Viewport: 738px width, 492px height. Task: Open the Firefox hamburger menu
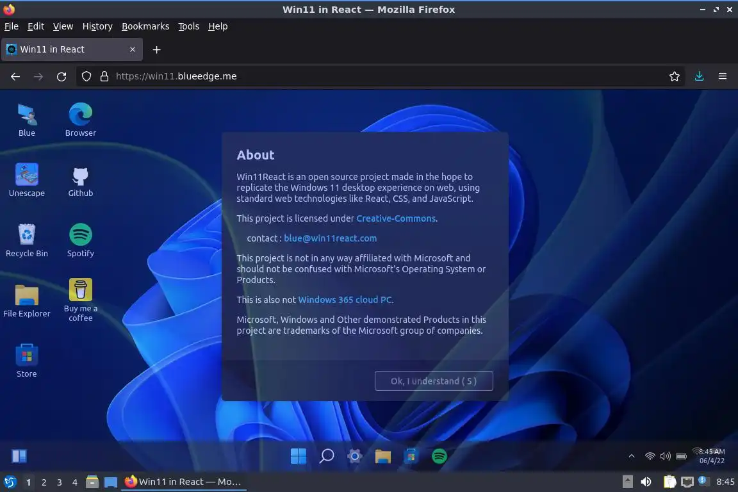723,76
